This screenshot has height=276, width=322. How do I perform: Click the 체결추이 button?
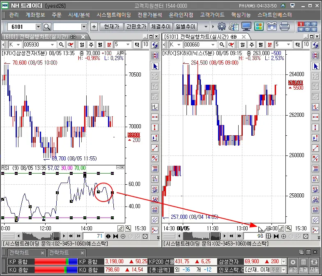[161, 26]
